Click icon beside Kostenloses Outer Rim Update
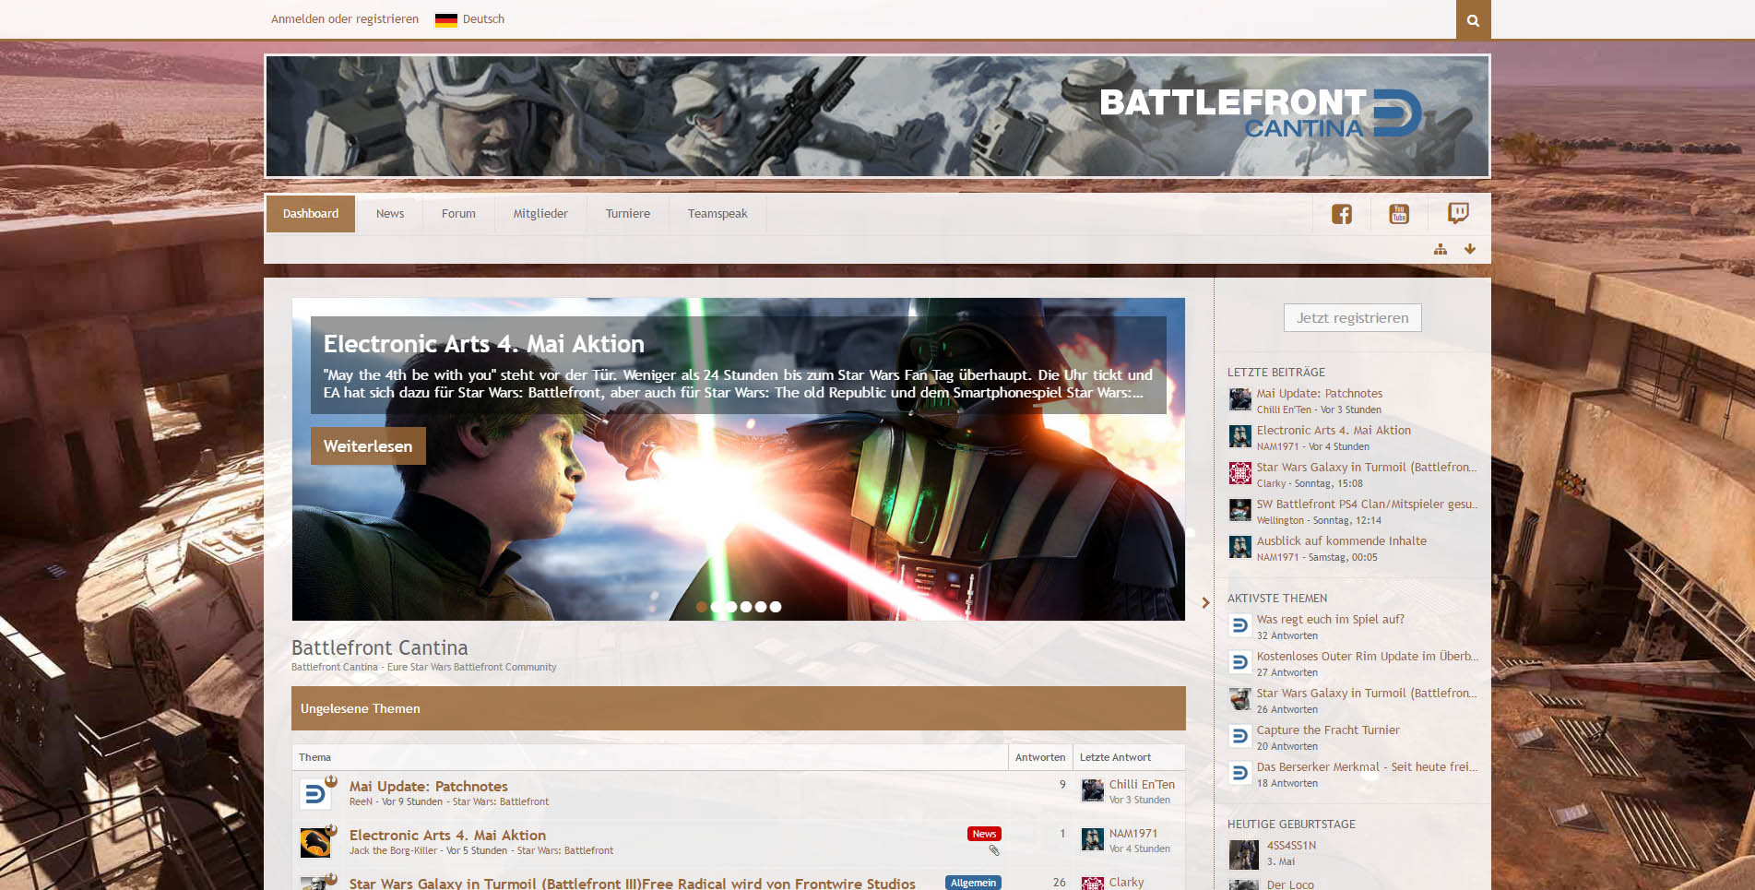This screenshot has width=1755, height=890. (1240, 662)
